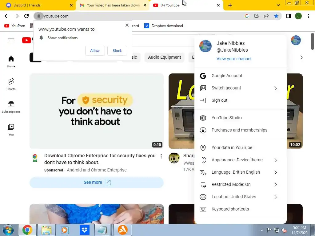Click Location: United States menu item
Viewport: 315px width, 236px height.
241,197
